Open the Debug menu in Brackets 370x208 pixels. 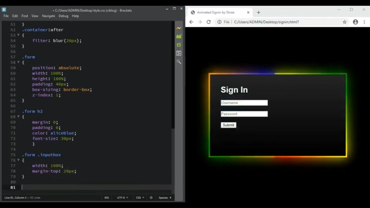coord(63,16)
